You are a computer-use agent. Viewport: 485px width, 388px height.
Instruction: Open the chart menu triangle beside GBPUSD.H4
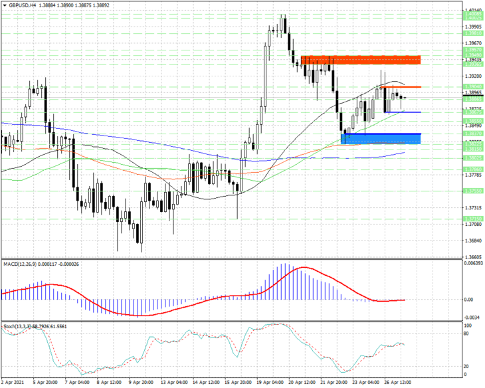[5, 5]
